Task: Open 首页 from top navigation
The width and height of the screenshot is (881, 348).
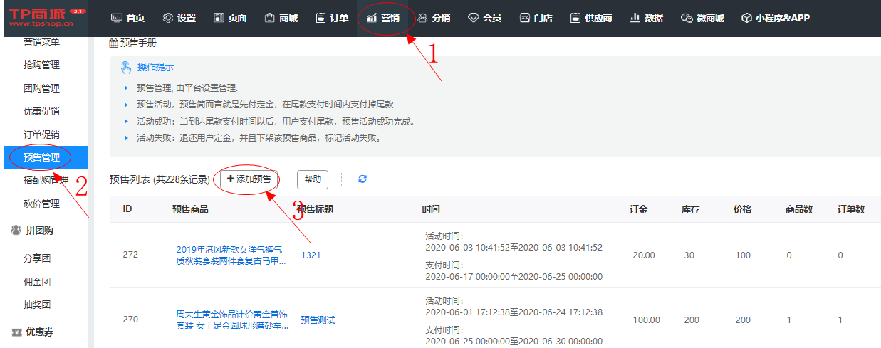Action: pyautogui.click(x=128, y=18)
